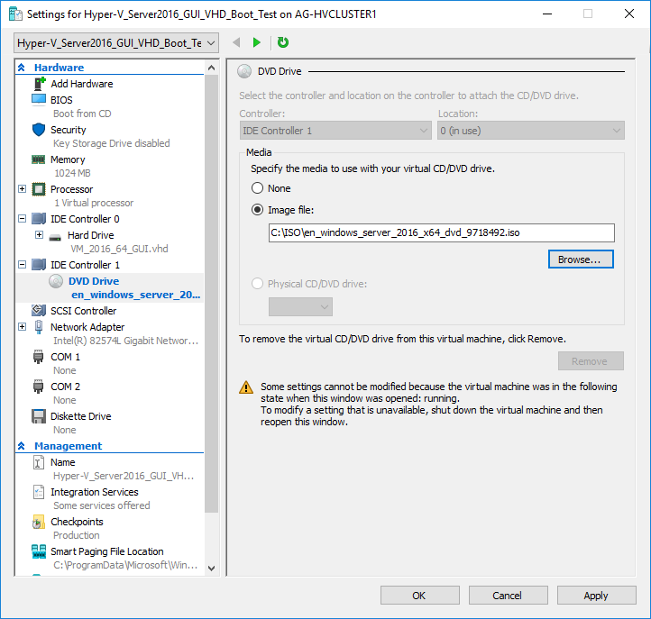651x619 pixels.
Task: Open the virtual machine selector dropdown
Action: click(116, 43)
